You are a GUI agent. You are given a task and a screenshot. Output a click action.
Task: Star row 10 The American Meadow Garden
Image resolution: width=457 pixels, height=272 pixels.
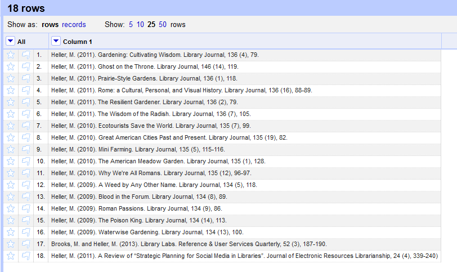(11, 161)
